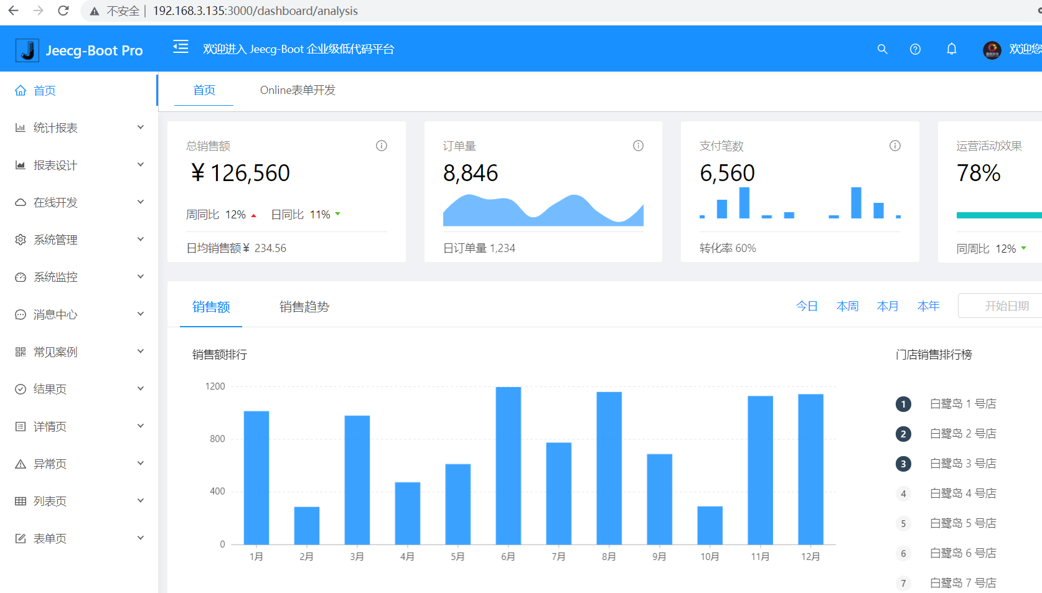The height and width of the screenshot is (593, 1042).
Task: Click info icon on 支付笔数 card
Action: click(894, 146)
